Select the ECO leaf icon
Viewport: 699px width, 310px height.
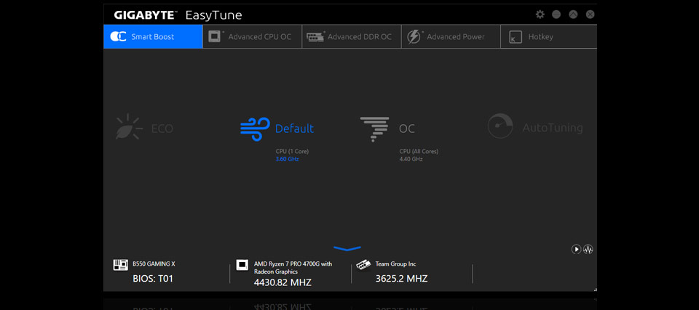pos(129,127)
